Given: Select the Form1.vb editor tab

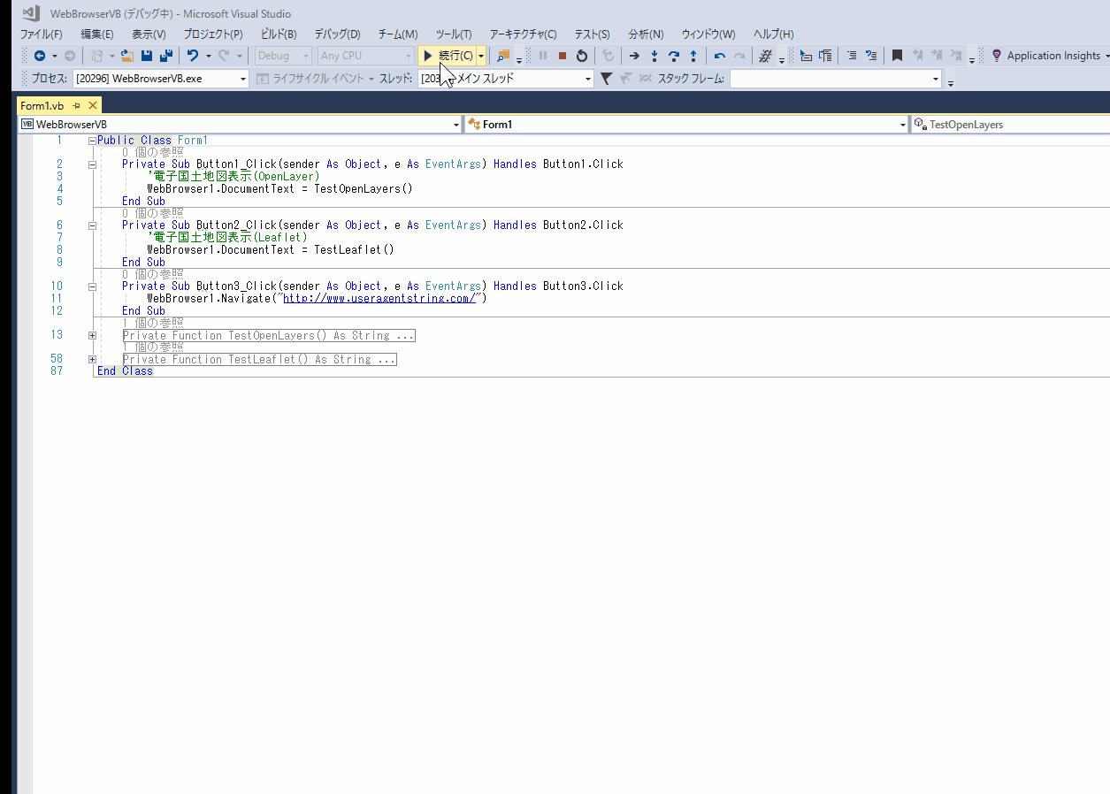Looking at the screenshot, I should (42, 105).
